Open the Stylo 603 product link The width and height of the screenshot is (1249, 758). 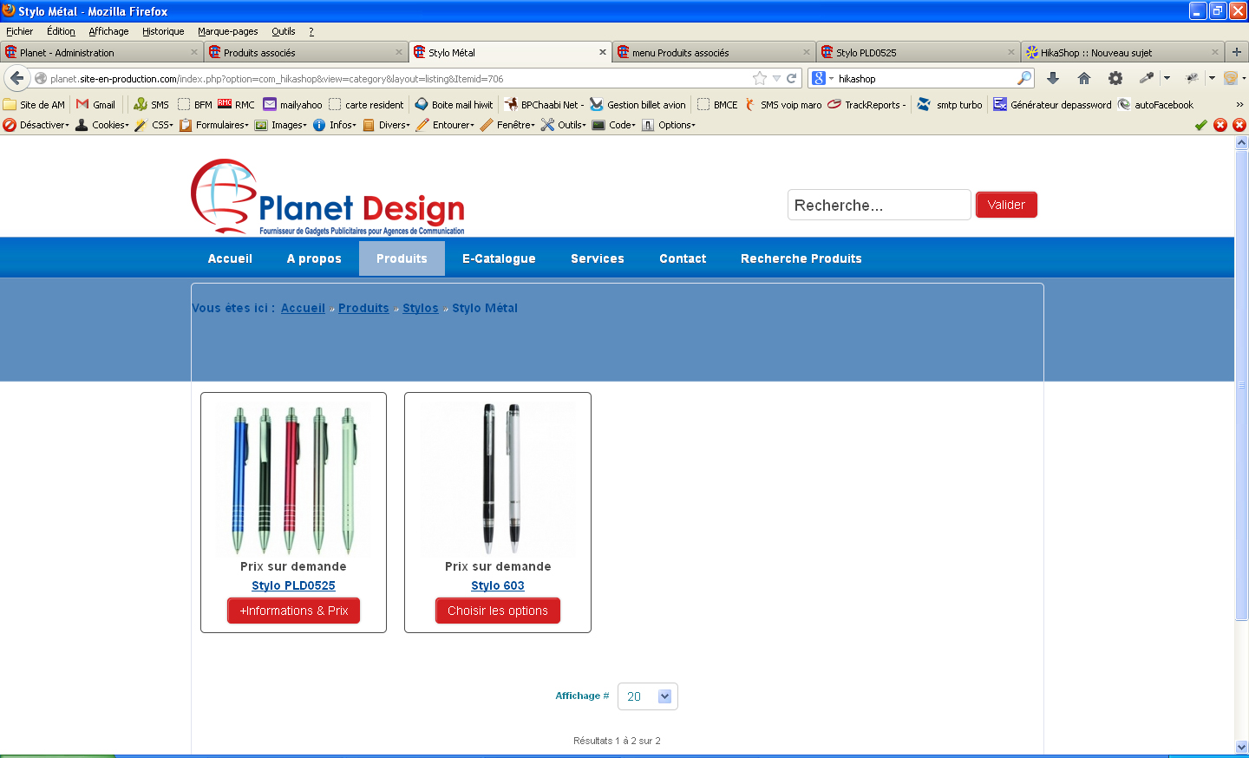pos(498,585)
